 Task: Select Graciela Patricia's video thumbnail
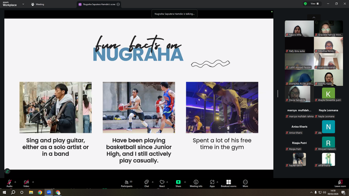328,28
